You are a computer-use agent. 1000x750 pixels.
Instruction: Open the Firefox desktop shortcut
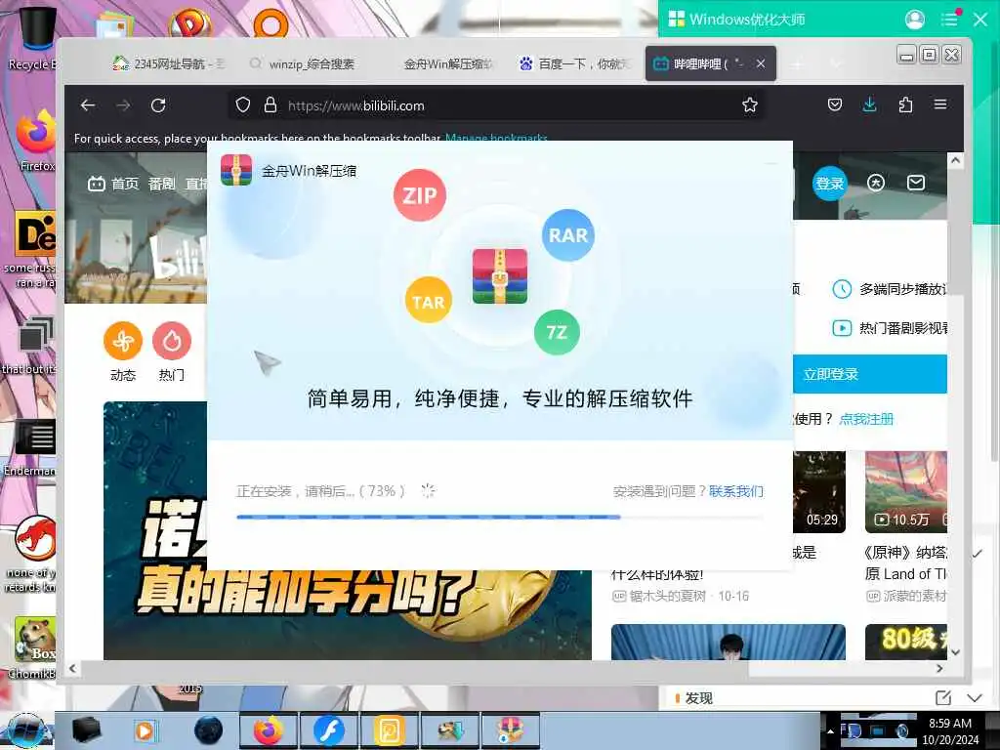[x=36, y=142]
